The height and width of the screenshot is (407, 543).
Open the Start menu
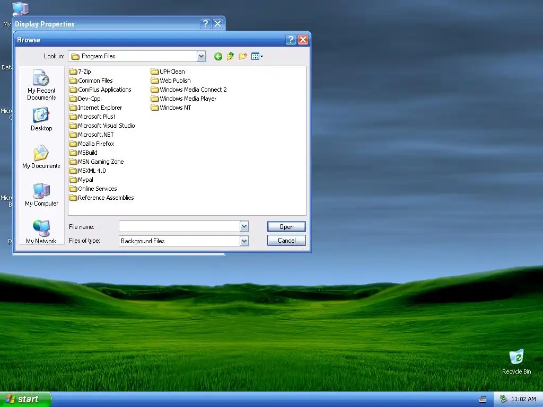click(x=25, y=399)
